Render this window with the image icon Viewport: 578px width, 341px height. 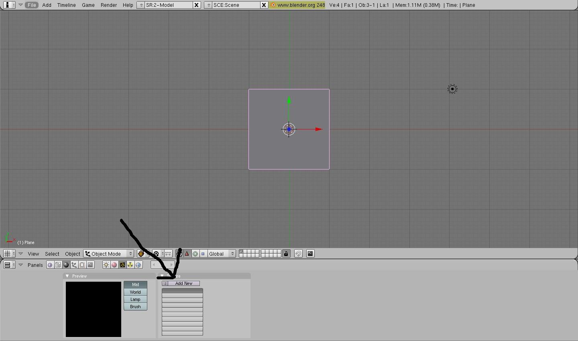tap(310, 254)
